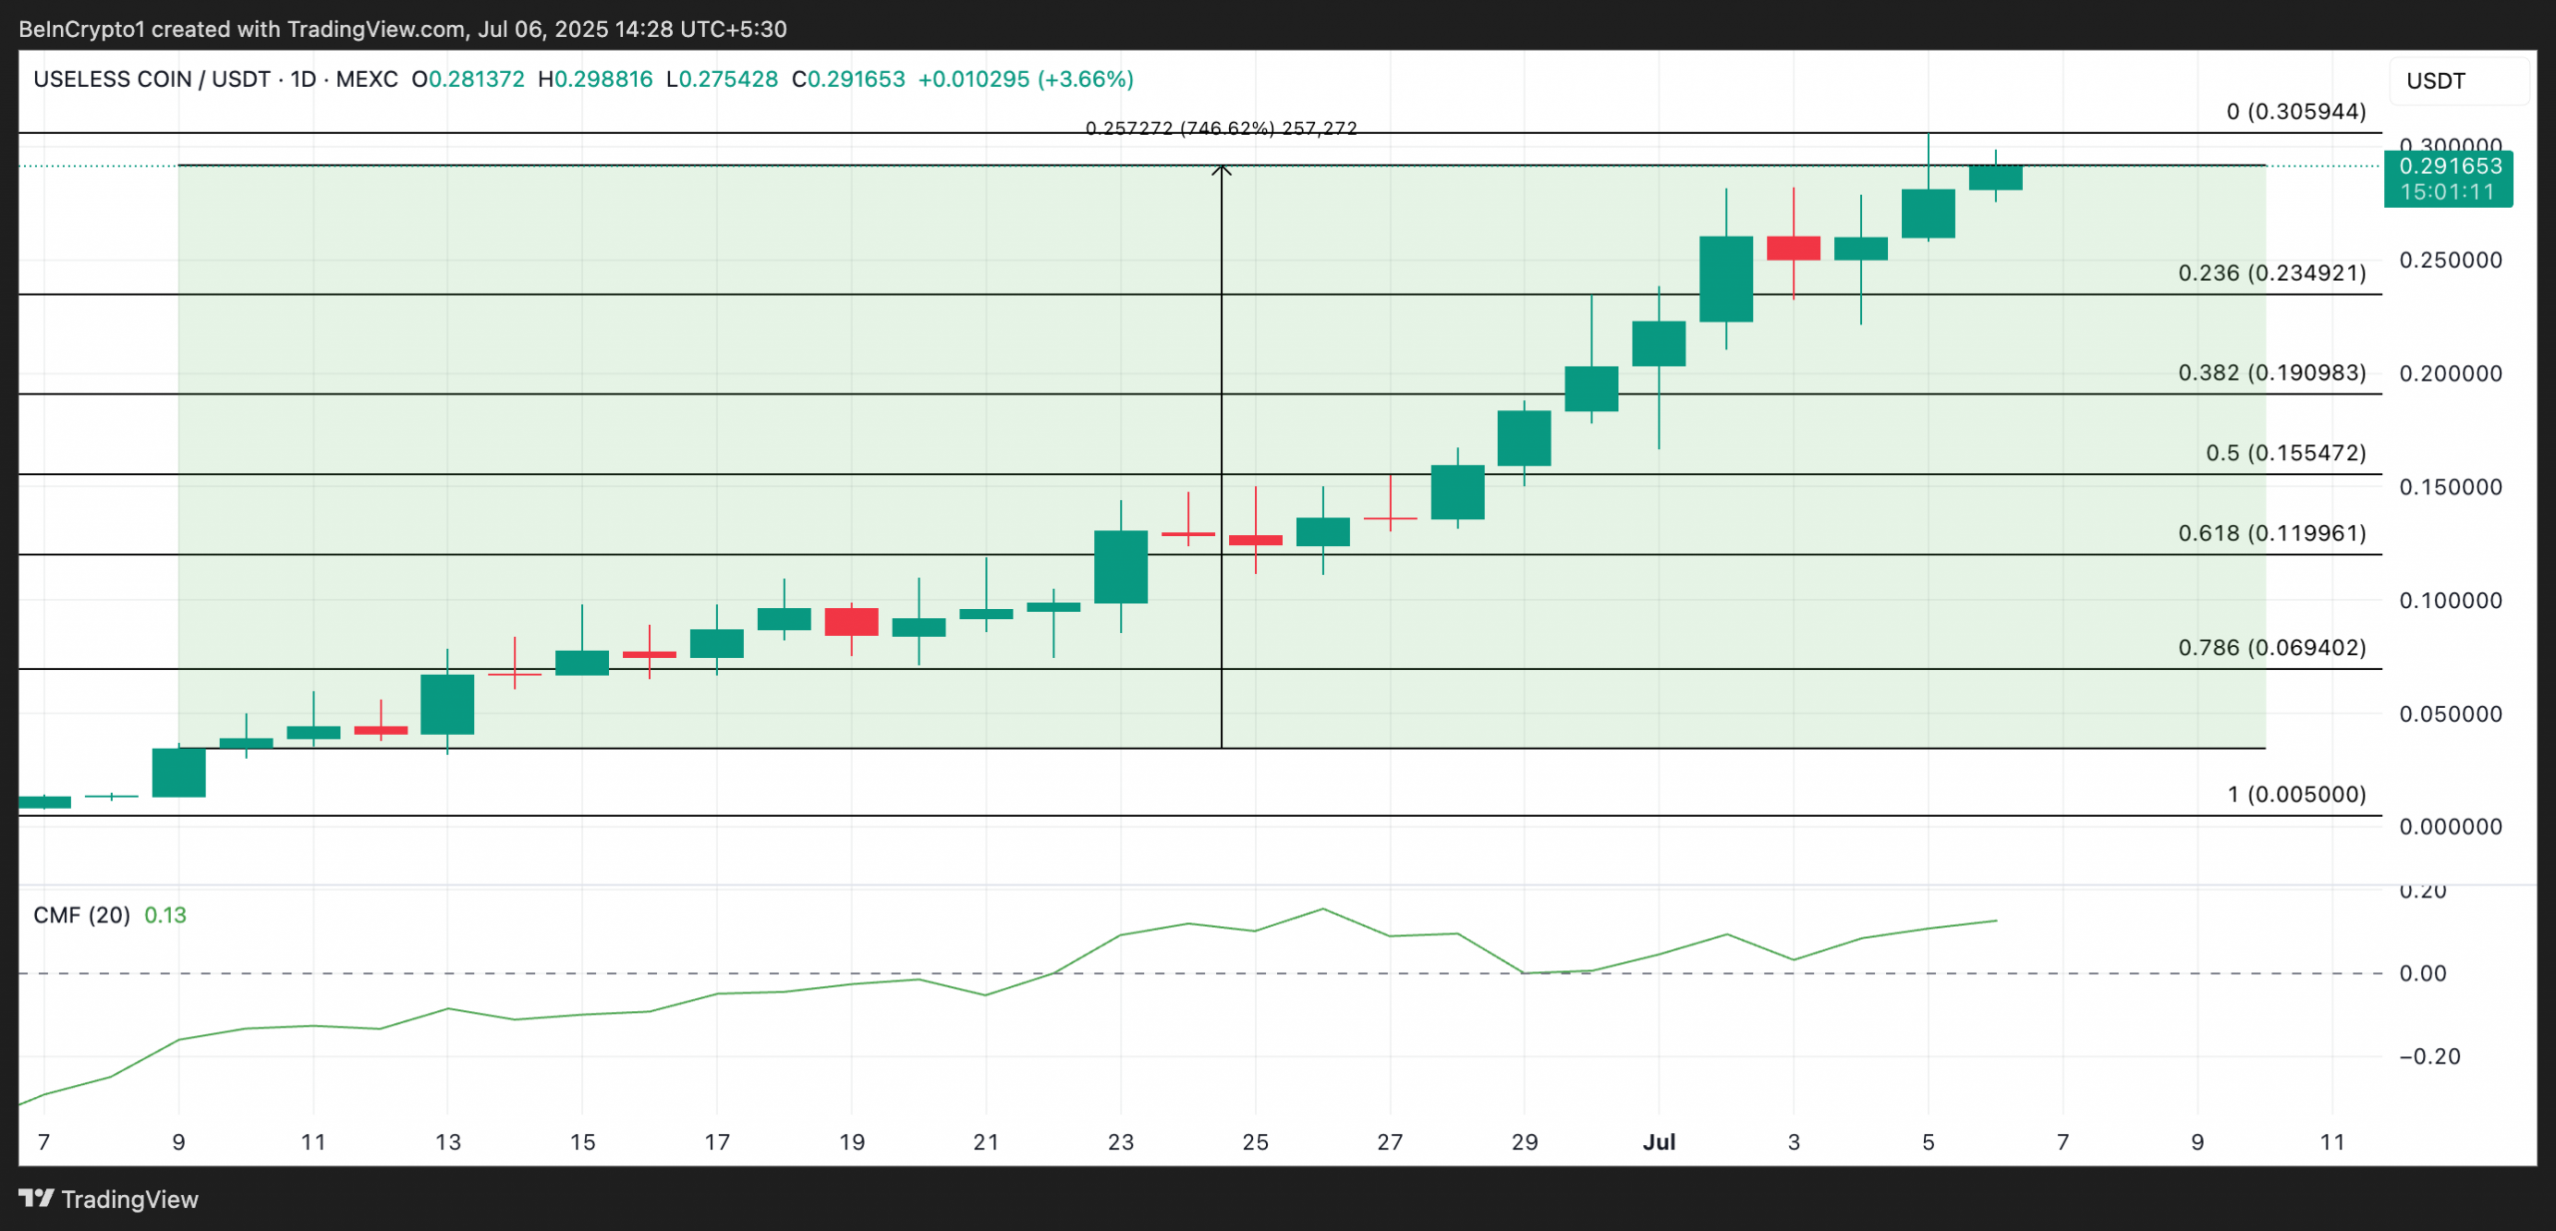The height and width of the screenshot is (1231, 2556).
Task: Click the 0.150000 price axis tick
Action: click(2450, 487)
